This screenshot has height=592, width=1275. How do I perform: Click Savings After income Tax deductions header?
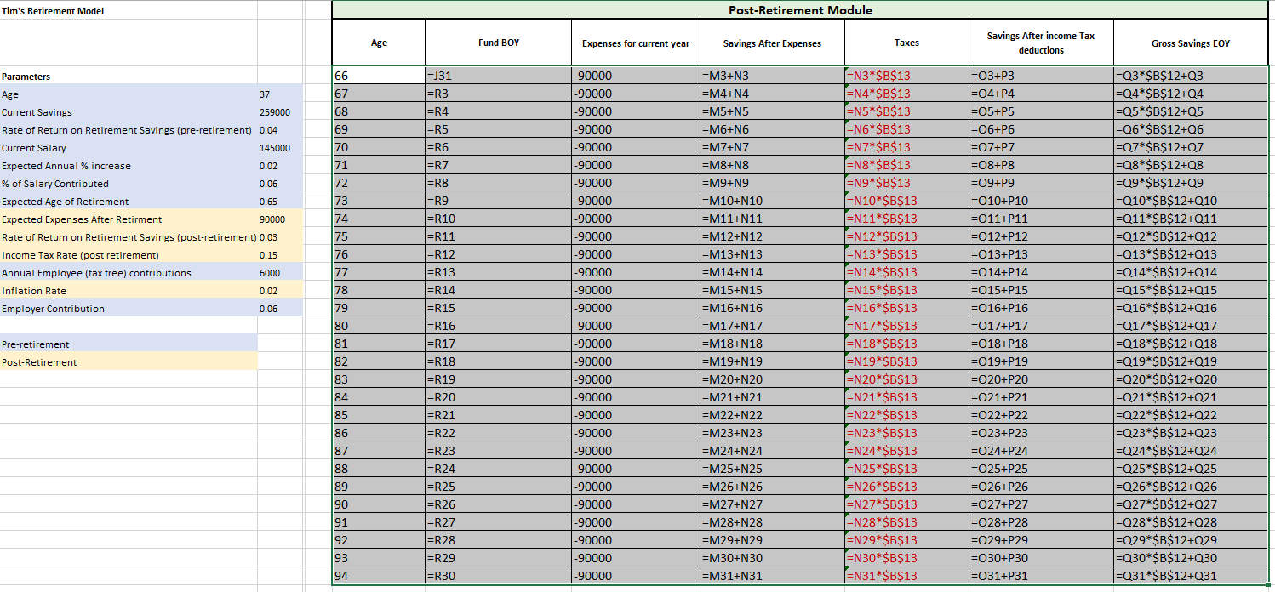1041,43
